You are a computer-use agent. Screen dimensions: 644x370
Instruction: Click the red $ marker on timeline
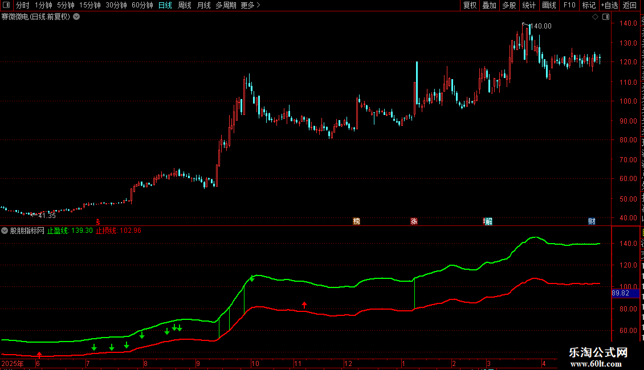(x=98, y=222)
